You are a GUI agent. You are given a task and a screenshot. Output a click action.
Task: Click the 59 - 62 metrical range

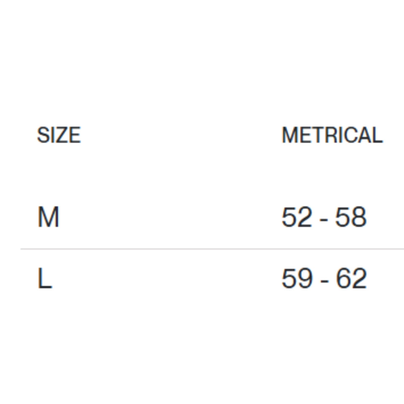(324, 279)
